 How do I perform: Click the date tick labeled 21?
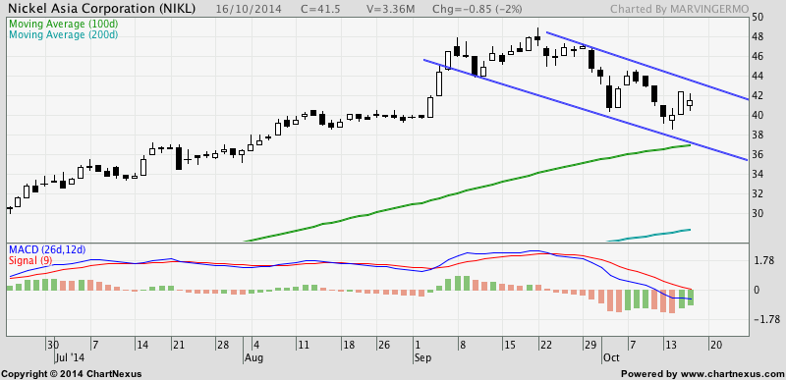coord(179,345)
